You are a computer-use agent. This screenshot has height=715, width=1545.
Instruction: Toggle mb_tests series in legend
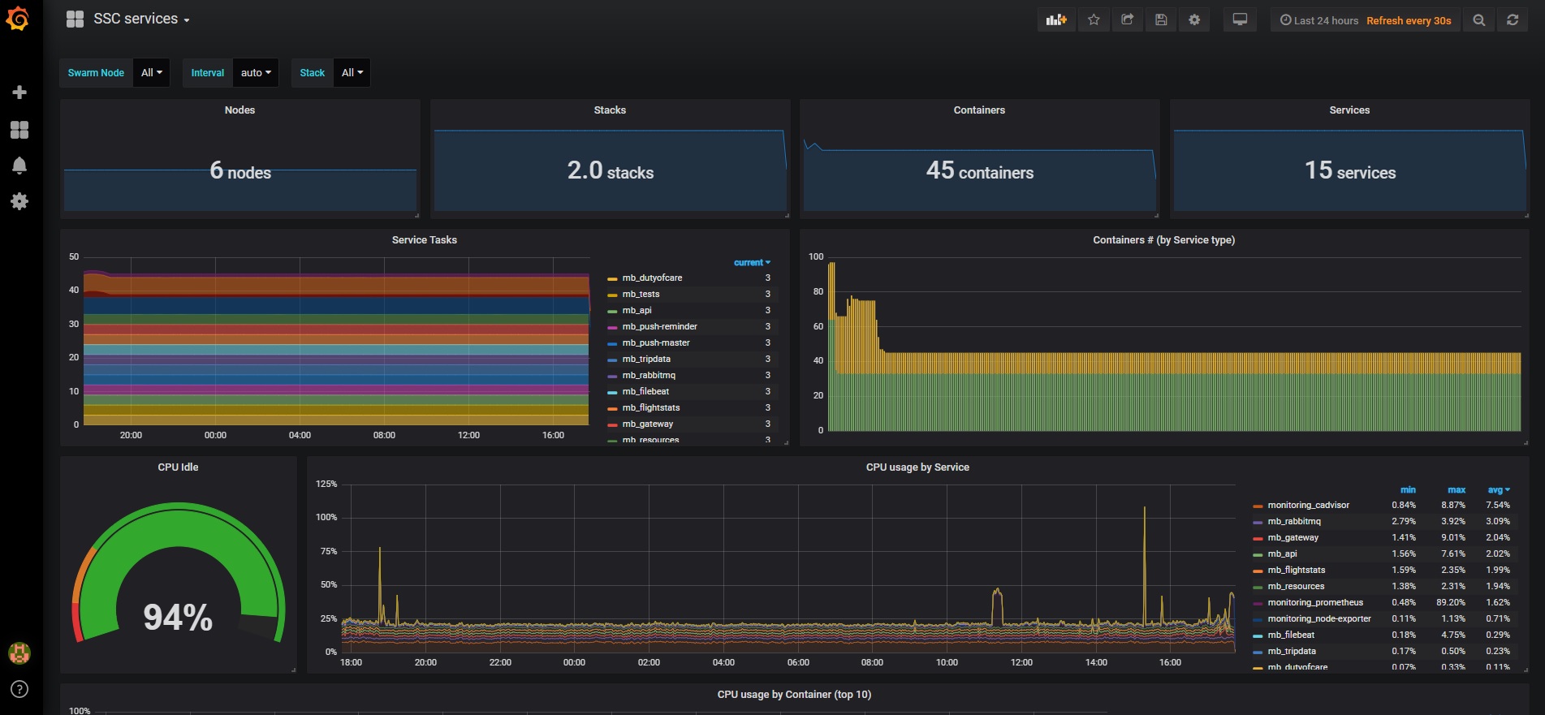(641, 294)
